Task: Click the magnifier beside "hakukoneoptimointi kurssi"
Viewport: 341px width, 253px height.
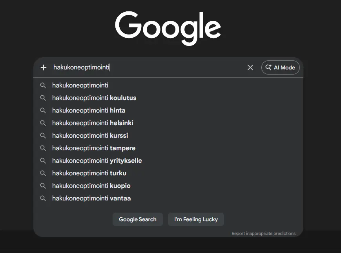Action: click(x=43, y=135)
